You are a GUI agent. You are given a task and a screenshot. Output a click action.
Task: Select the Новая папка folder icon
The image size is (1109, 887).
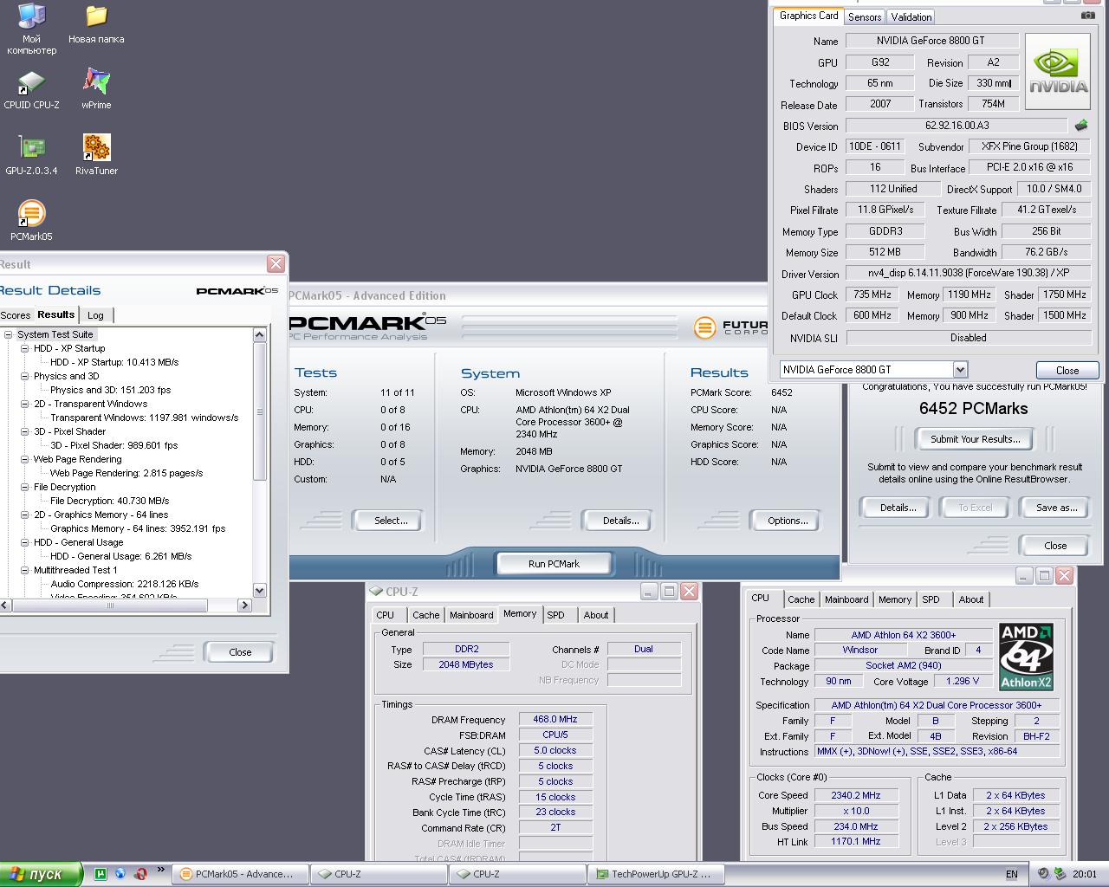96,23
